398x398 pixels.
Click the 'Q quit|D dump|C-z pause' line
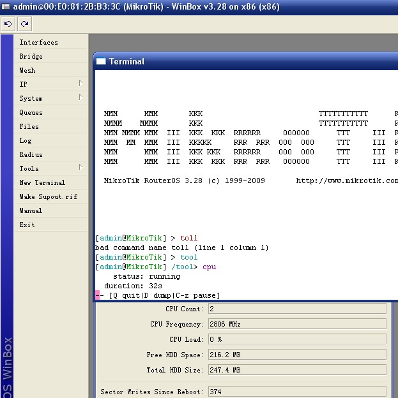[164, 295]
